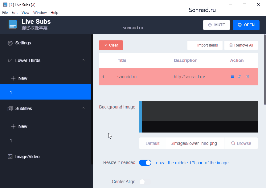Viewport: 266px width, 188px height.
Task: Click the Settings gear icon in sidebar
Action: [10, 43]
